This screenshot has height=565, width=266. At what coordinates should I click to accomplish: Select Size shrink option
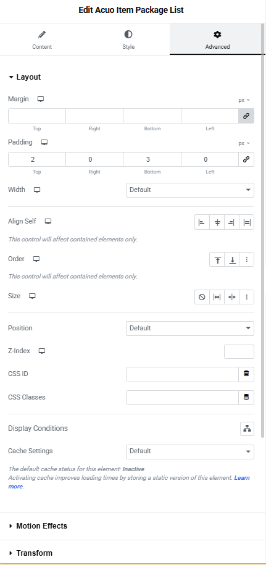tap(232, 297)
